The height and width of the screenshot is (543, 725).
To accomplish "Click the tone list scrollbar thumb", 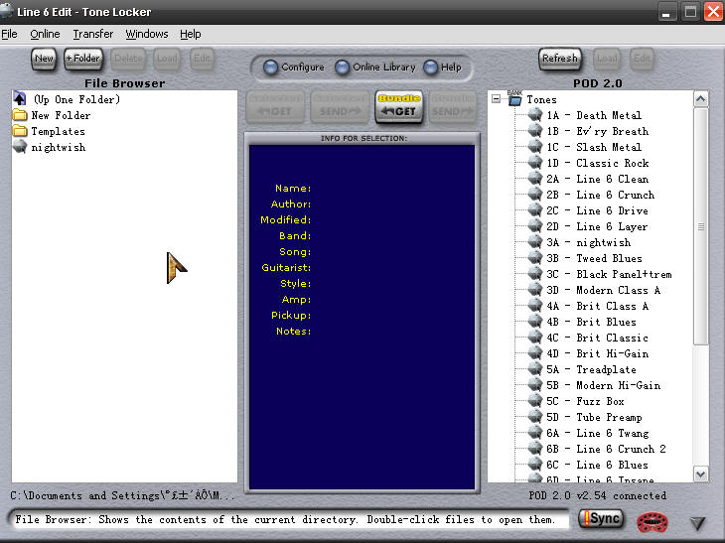I will pyautogui.click(x=701, y=226).
